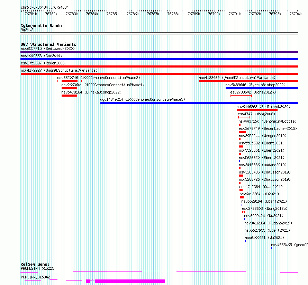Click the esv3620746 red variant glyph
The width and height of the screenshot is (308, 285).
[70, 81]
